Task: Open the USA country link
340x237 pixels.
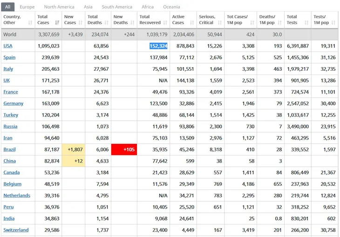Action: [x=8, y=46]
